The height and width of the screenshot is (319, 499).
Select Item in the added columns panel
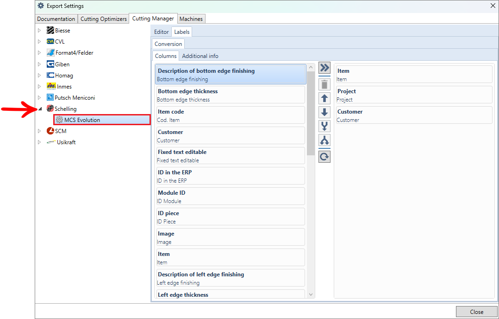pos(414,75)
